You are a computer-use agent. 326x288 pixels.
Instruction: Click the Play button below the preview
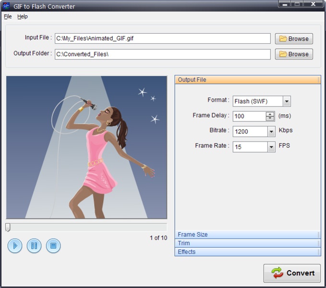15,246
